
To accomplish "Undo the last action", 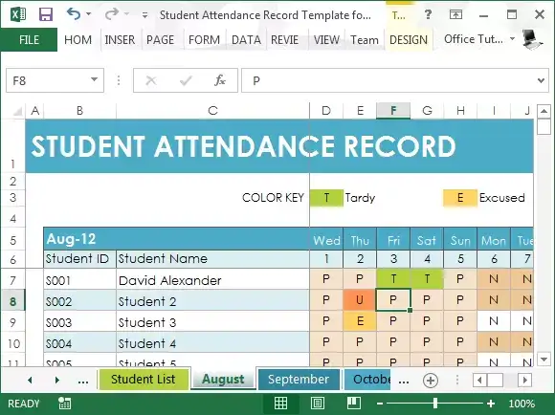I will [74, 14].
